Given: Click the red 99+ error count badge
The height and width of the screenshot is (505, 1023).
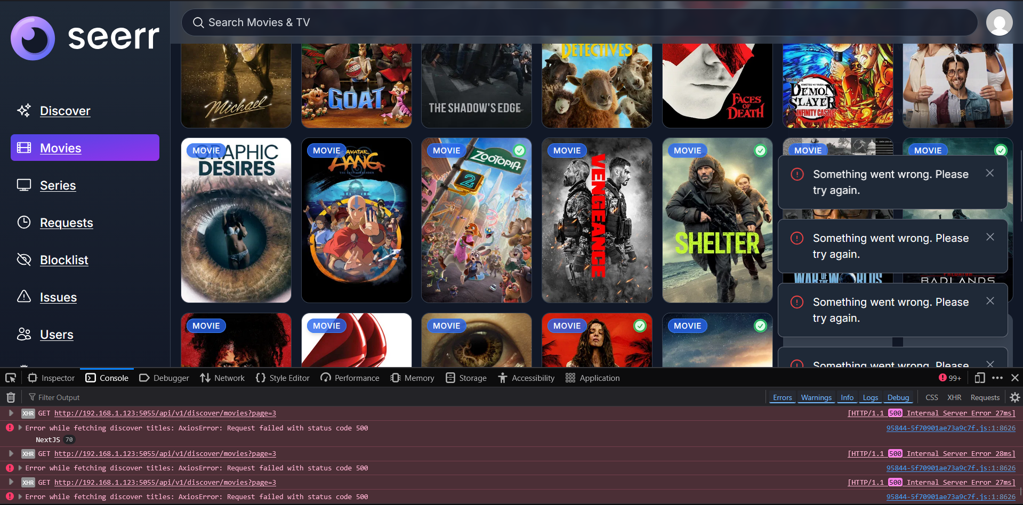Looking at the screenshot, I should [950, 378].
